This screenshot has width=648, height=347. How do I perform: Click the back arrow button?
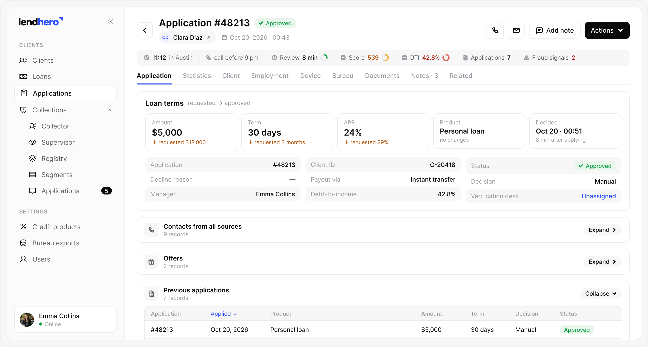[x=145, y=30]
